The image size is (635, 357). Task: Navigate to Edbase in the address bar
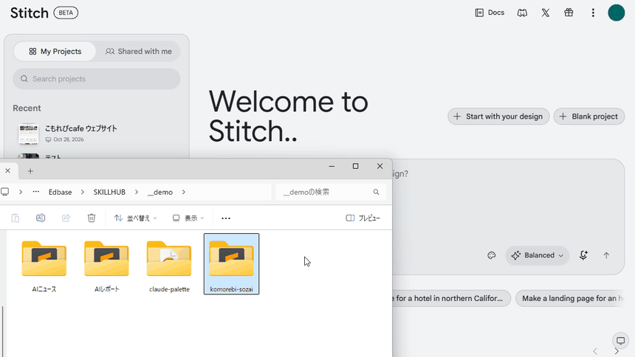[61, 193]
